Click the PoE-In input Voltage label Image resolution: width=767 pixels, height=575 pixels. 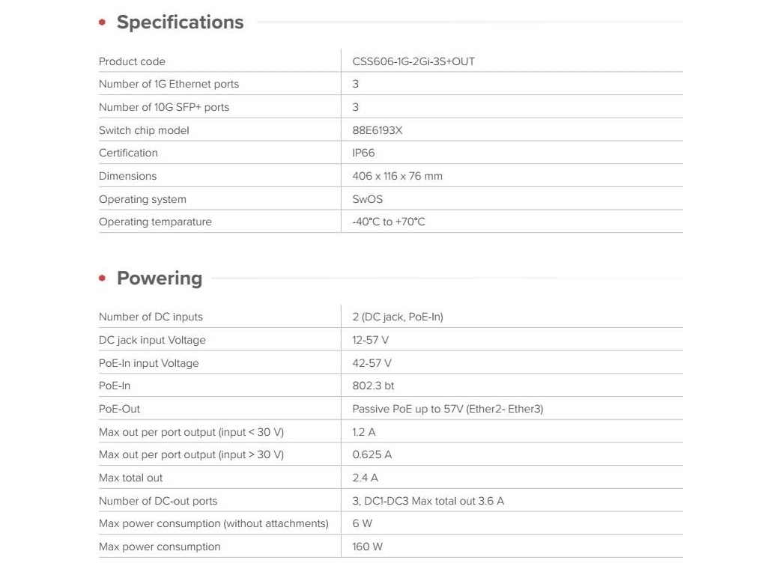tap(149, 363)
